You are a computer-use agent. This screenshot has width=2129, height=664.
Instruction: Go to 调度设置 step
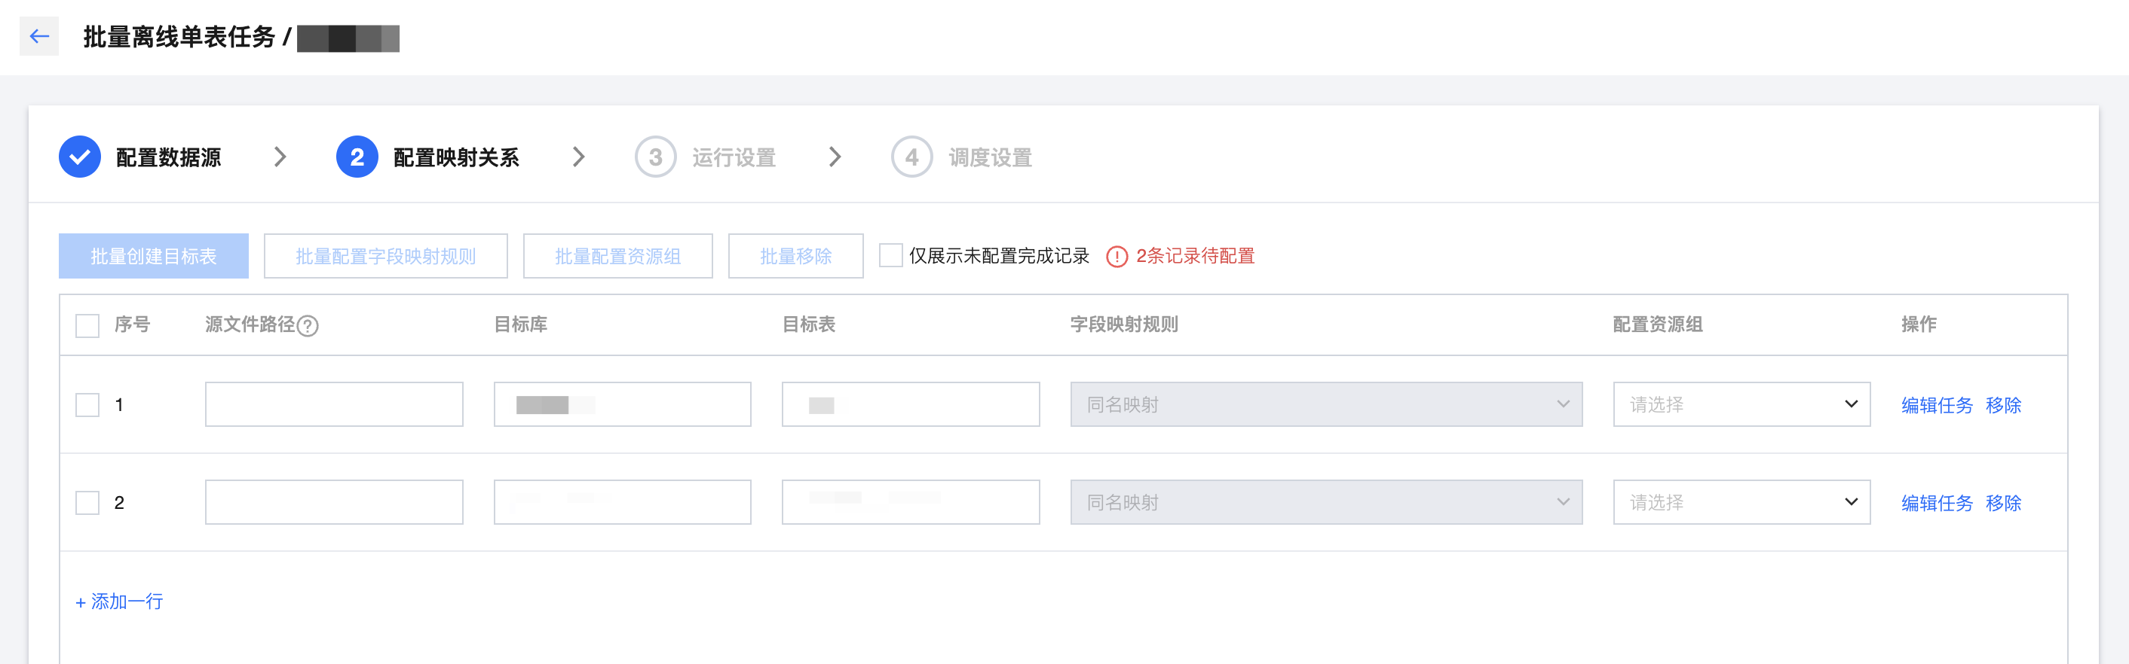989,157
